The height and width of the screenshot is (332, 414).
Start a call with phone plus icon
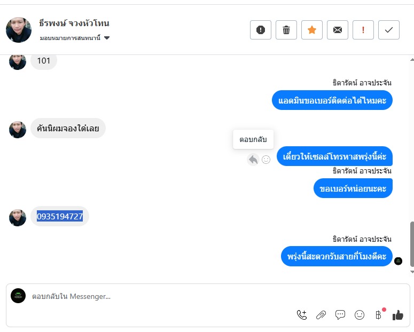coord(302,315)
